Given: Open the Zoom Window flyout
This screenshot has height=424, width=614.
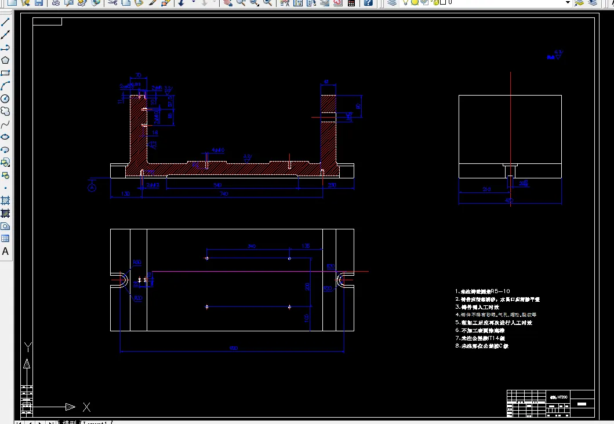Looking at the screenshot, I should 254,2.
